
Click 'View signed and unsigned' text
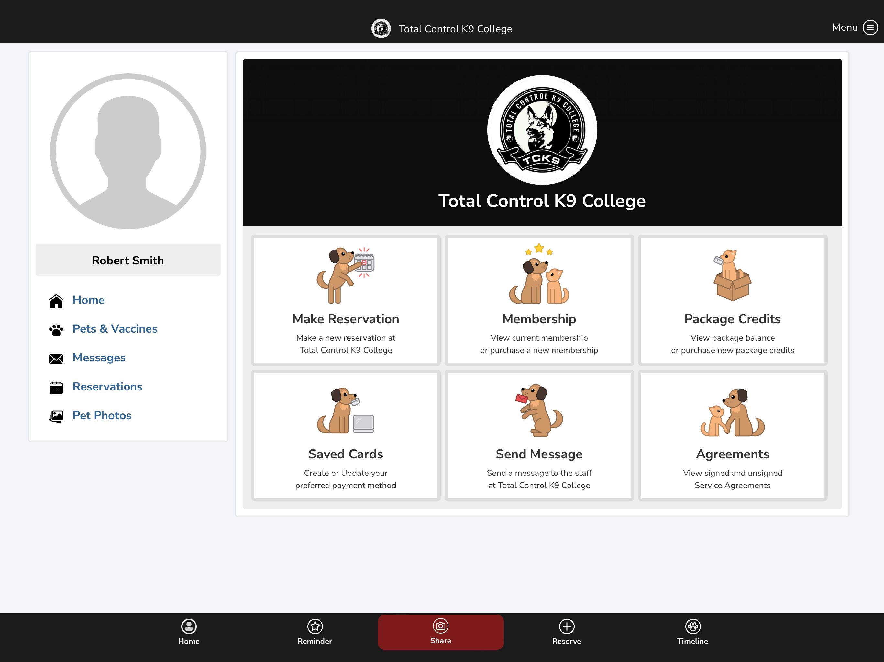(732, 473)
